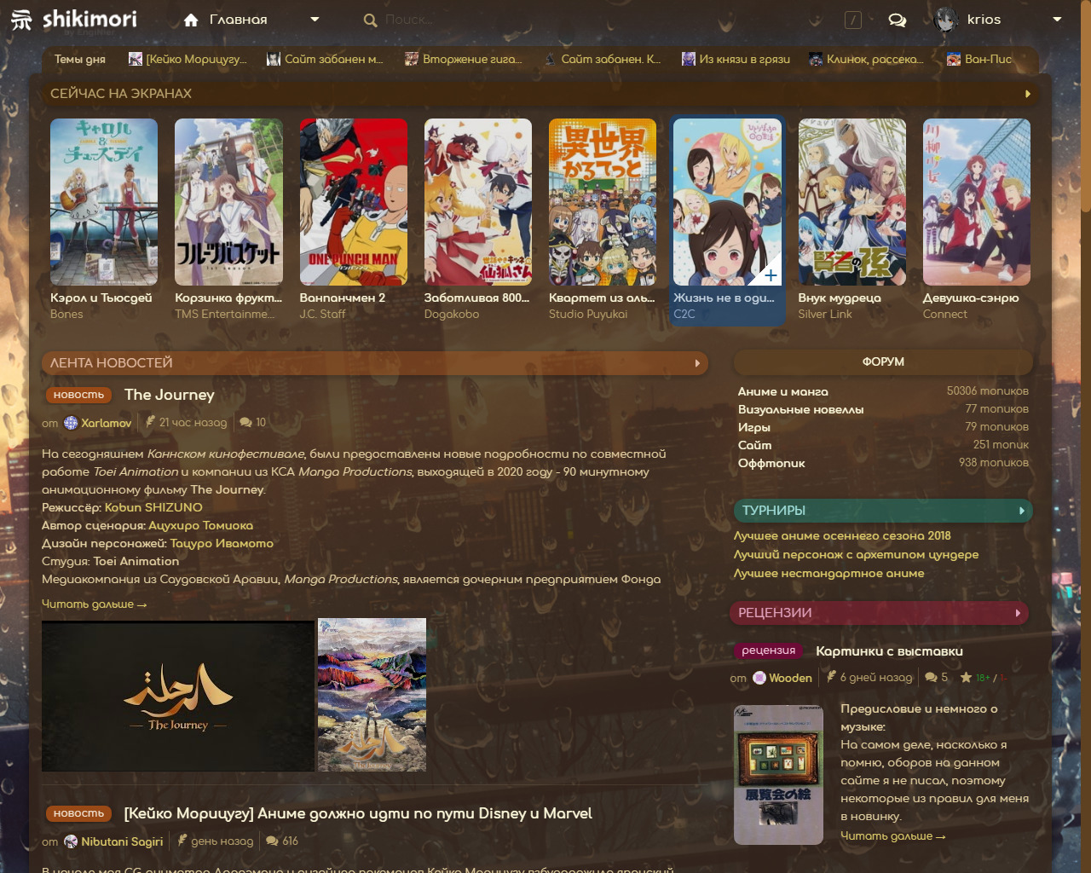
Task: Click the Silver Link studio name
Action: pyautogui.click(x=825, y=315)
